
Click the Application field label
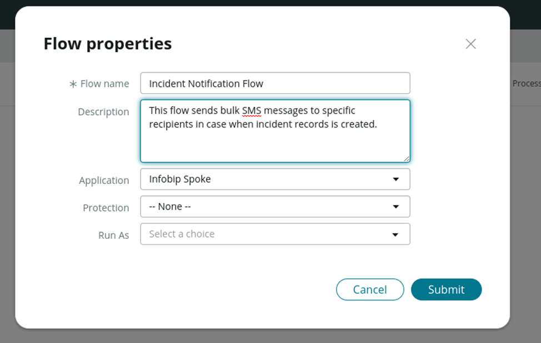point(104,181)
